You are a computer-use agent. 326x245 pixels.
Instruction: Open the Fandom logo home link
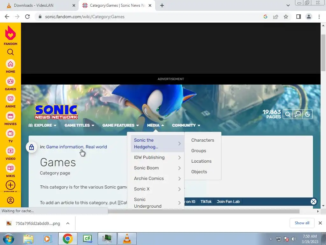pos(11,35)
